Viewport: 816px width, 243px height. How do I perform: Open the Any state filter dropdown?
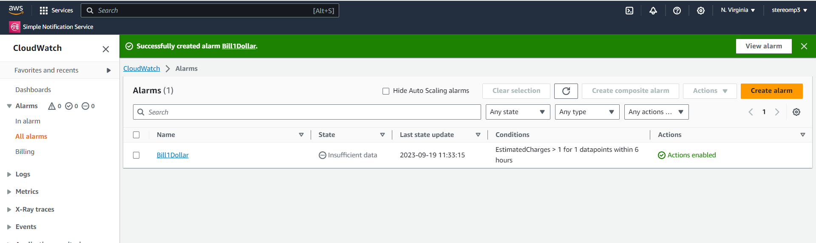518,112
